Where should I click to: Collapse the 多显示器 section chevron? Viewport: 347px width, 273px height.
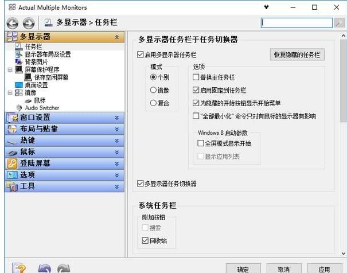[x=117, y=37]
